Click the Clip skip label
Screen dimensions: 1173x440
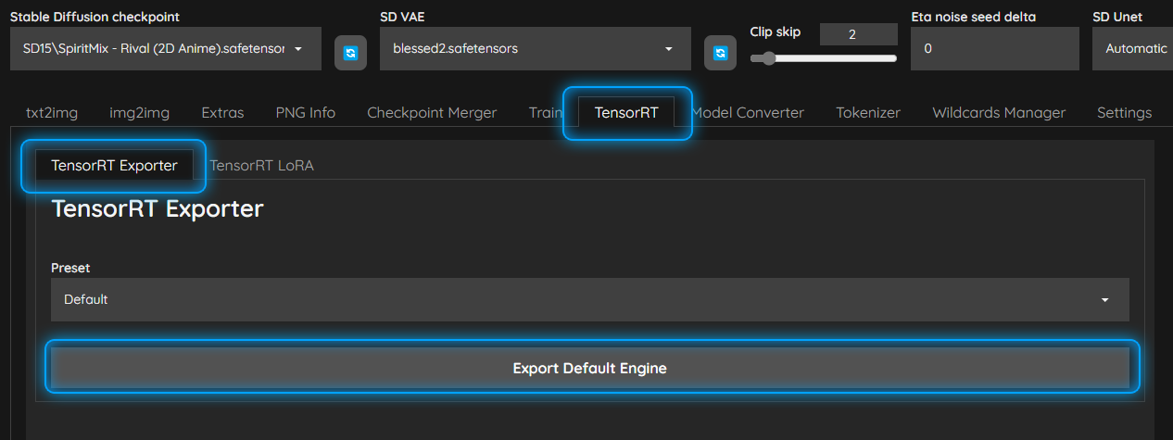coord(776,31)
